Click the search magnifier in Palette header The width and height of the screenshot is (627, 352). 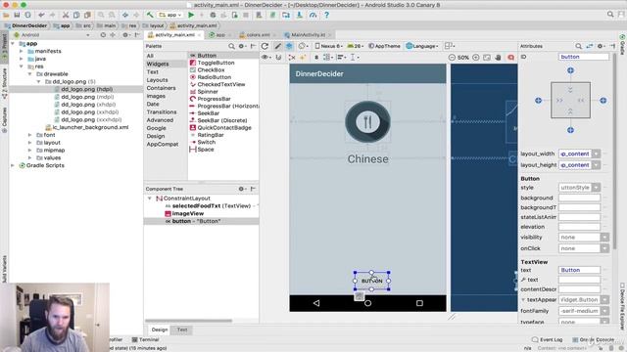231,46
